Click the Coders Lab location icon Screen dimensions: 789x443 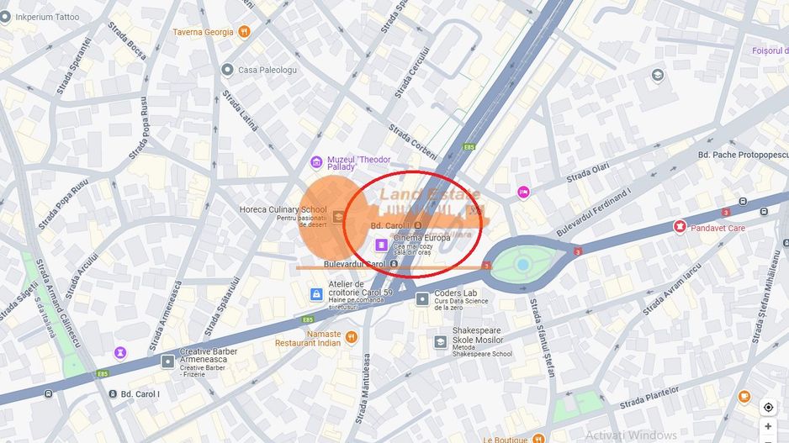[422, 300]
